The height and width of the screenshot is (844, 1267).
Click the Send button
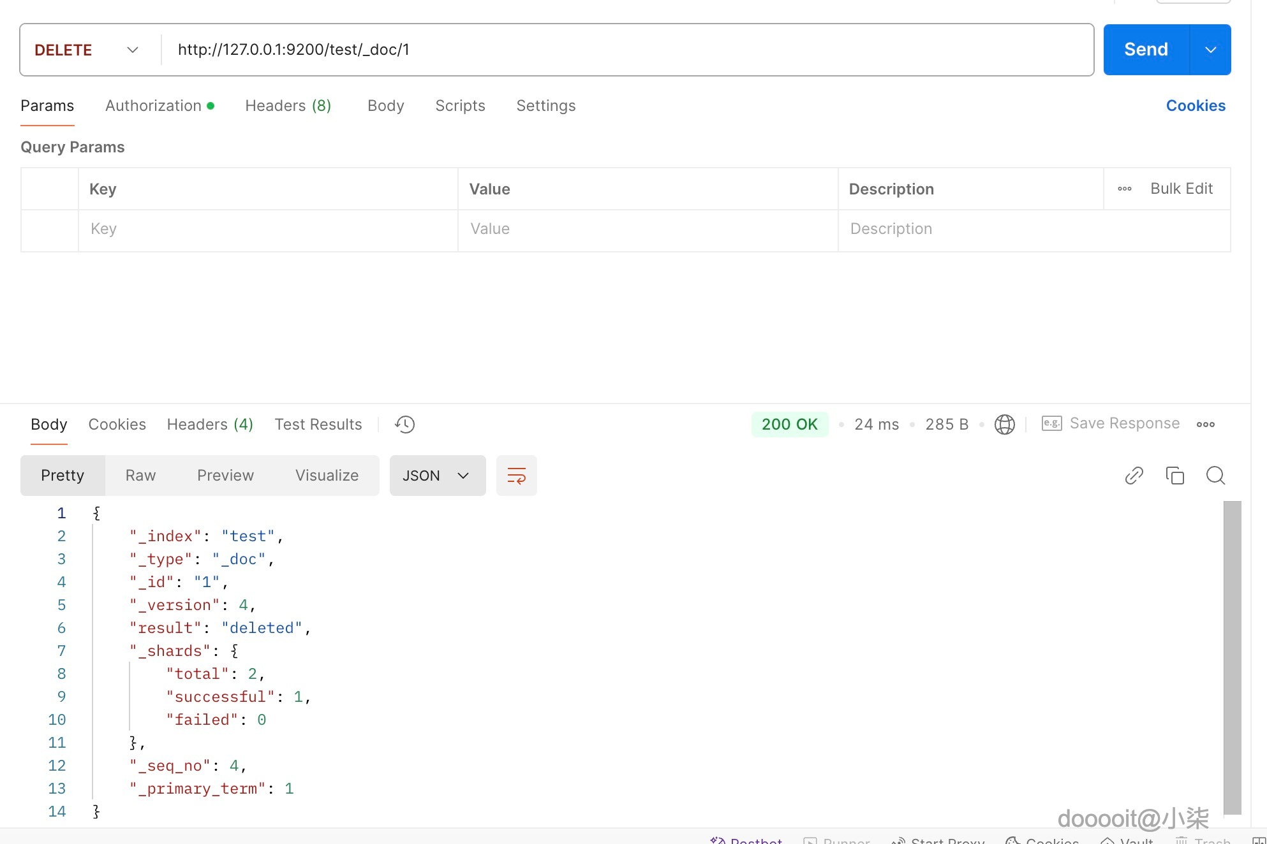(1146, 50)
